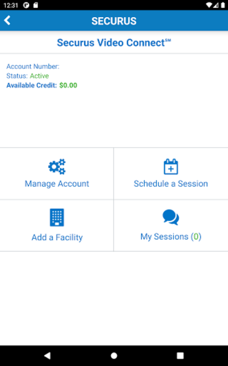This screenshot has height=366, width=228.
Task: Click the green Active status text
Action: [39, 76]
